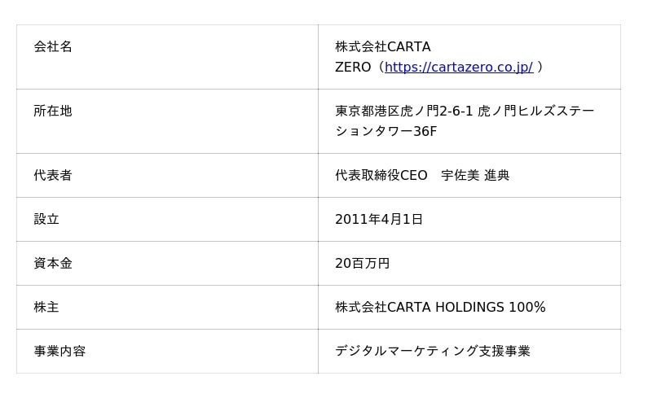Click the 会社名 label cell
The height and width of the screenshot is (398, 652).
(53, 47)
